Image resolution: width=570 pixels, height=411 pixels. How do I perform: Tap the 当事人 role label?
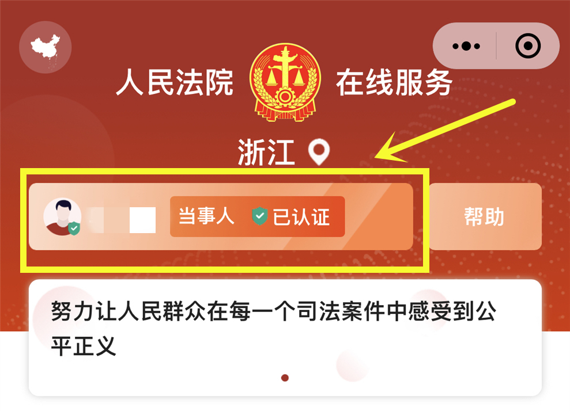click(206, 216)
